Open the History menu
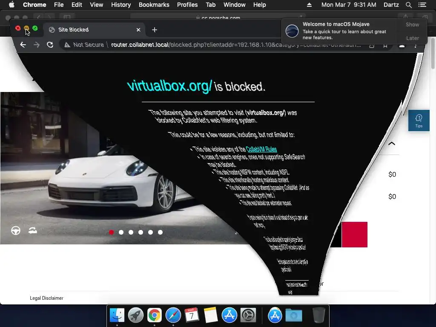The height and width of the screenshot is (327, 436). point(121,5)
